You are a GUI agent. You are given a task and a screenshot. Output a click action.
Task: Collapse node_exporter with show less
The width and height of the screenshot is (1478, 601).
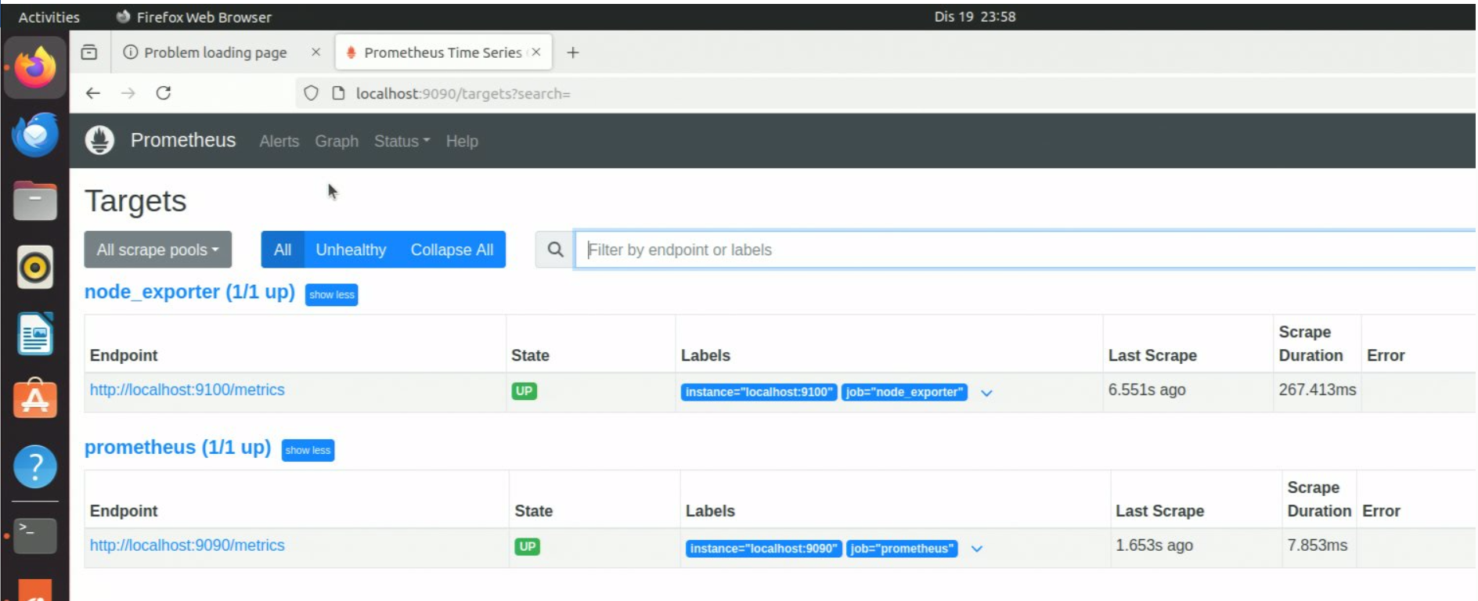click(x=331, y=294)
